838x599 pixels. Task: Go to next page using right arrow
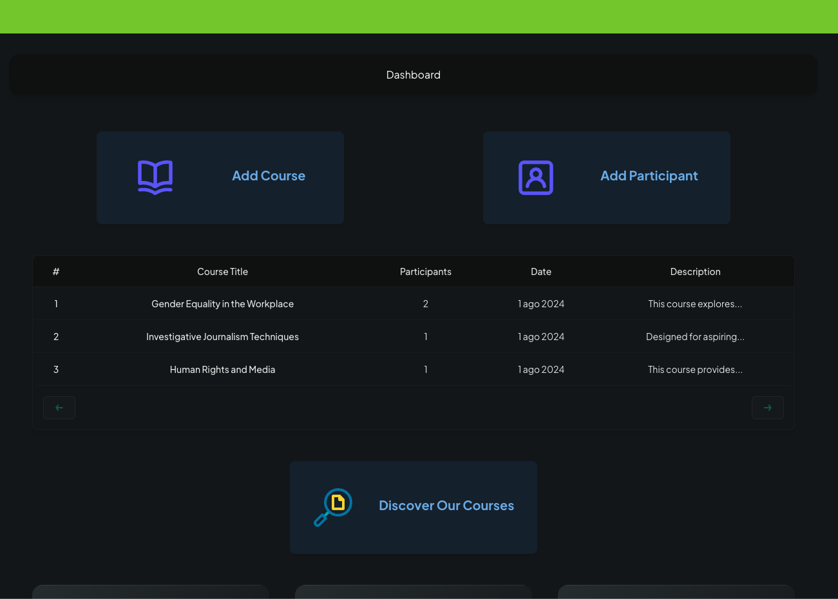[x=767, y=407]
